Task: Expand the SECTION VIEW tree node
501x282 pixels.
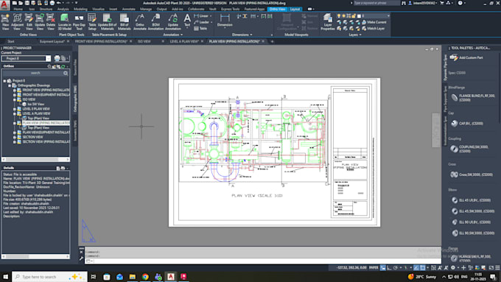Action: click(x=15, y=137)
